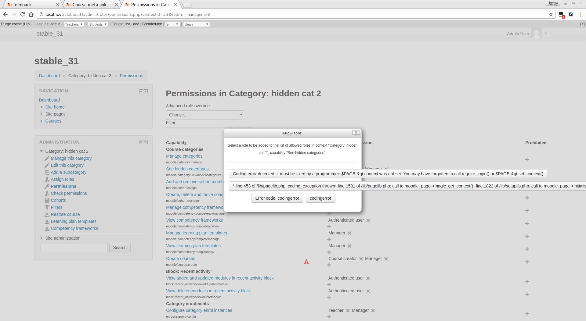Open Filters in Administration menu
This screenshot has width=586, height=321.
(57, 207)
